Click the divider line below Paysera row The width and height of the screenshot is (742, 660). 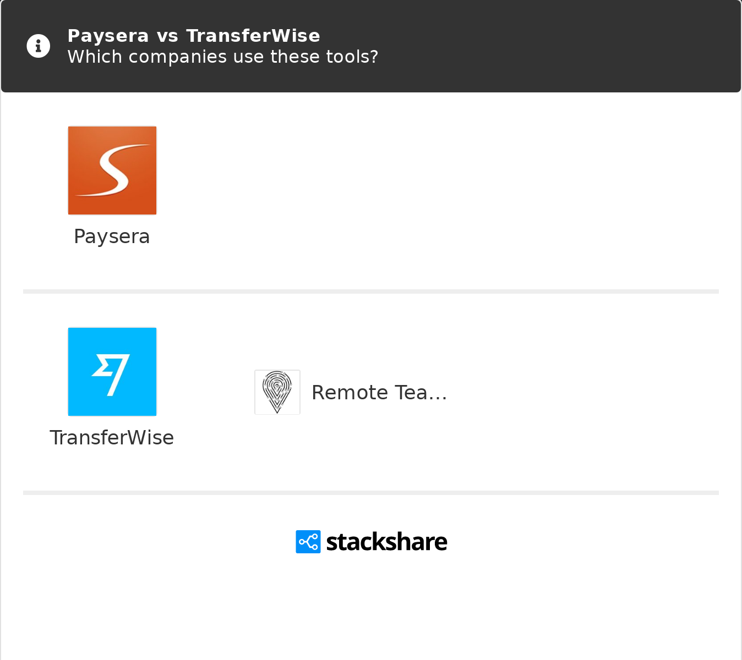[x=371, y=291]
